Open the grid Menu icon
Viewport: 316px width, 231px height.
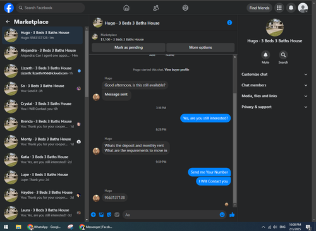[x=279, y=8]
